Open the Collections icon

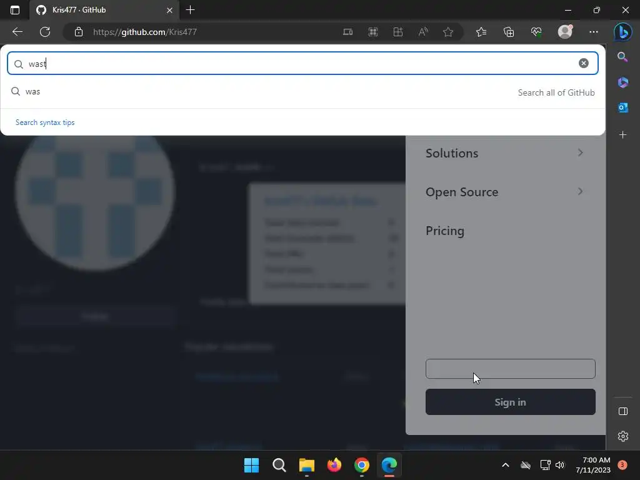(x=509, y=32)
